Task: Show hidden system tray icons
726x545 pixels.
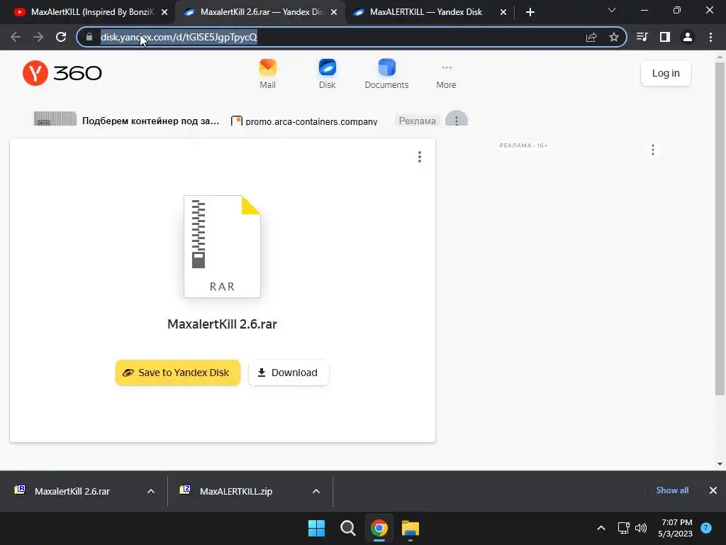Action: (601, 528)
